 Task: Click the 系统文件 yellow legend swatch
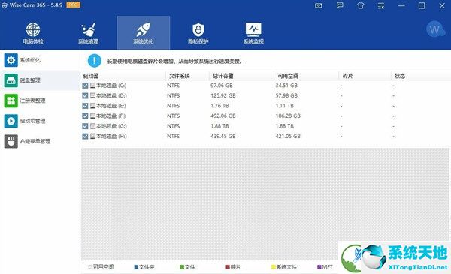pyautogui.click(x=274, y=267)
